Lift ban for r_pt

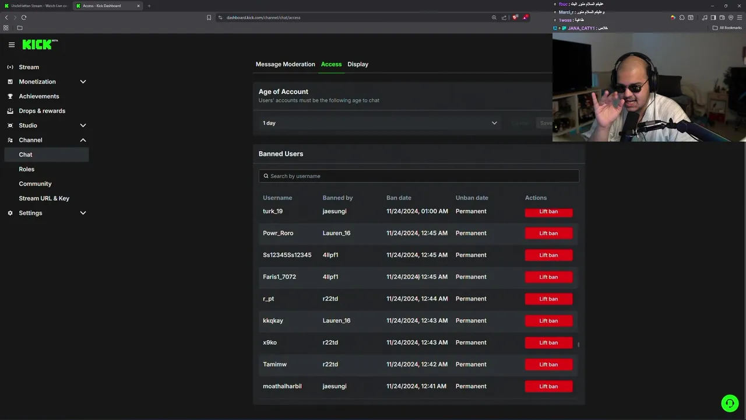pos(548,299)
